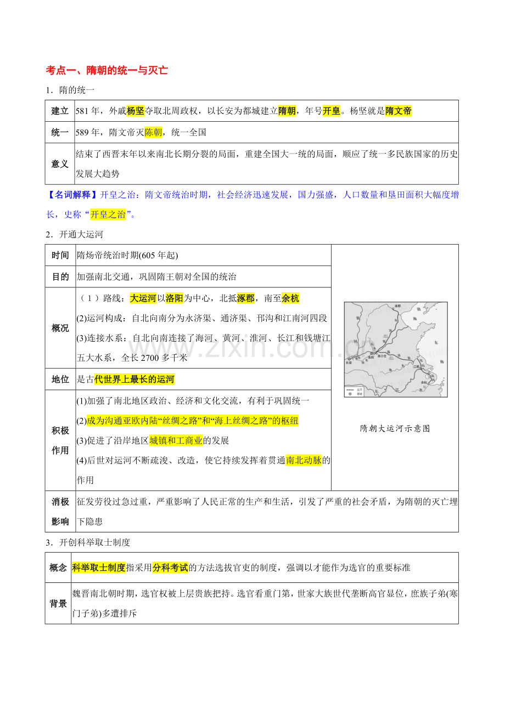Click the highlighted phrase 开皇之治 in quotes

click(x=108, y=214)
